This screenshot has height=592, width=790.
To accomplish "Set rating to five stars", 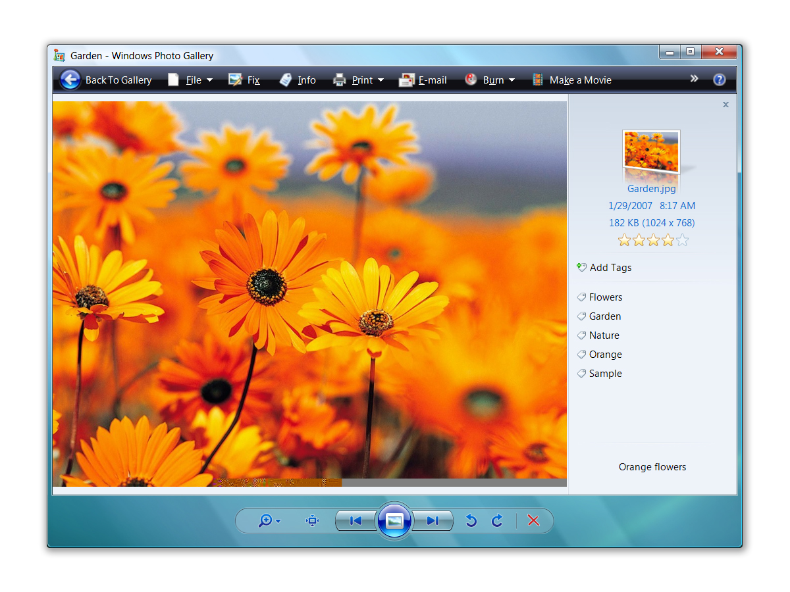I will (682, 241).
